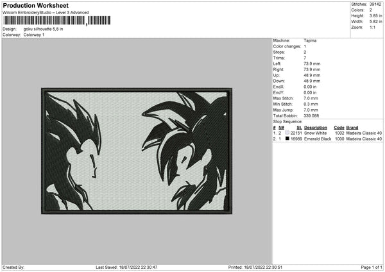
Task: Click the Zoom value "1:1"
Action: click(x=372, y=28)
